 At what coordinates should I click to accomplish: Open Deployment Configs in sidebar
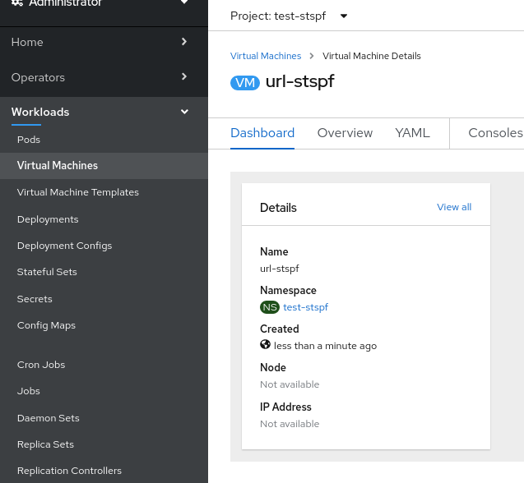pyautogui.click(x=64, y=246)
